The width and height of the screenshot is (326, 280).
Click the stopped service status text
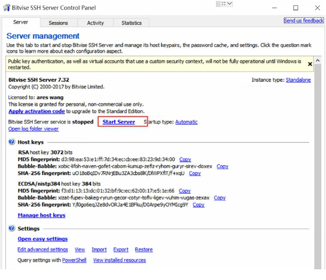click(83, 122)
